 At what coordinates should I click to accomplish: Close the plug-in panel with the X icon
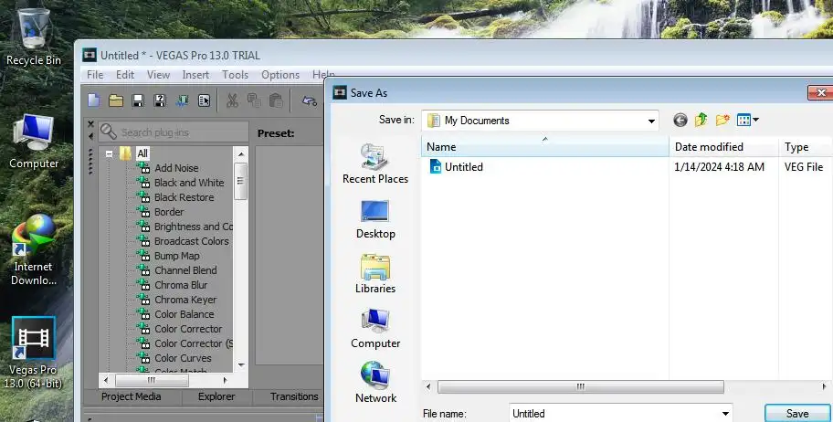click(x=90, y=124)
